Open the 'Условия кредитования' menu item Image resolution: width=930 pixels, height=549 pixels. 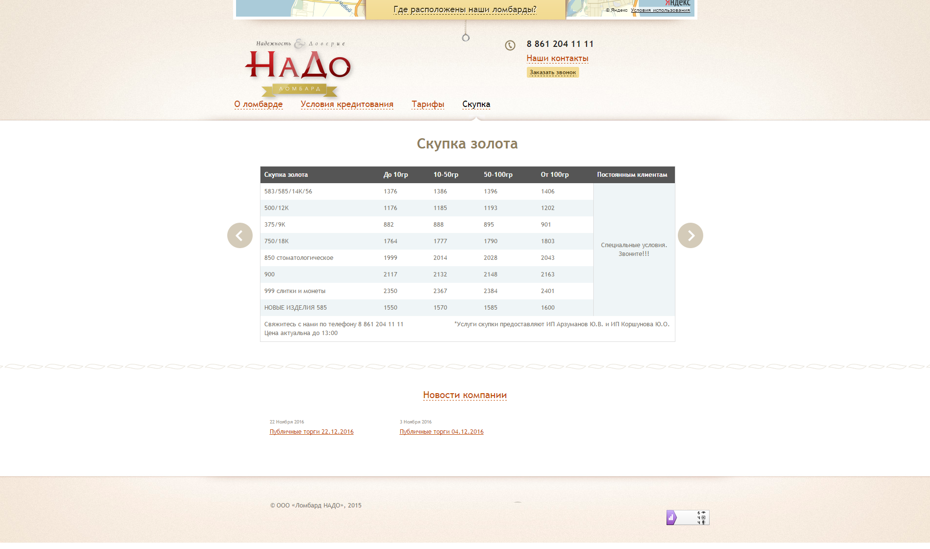[347, 104]
